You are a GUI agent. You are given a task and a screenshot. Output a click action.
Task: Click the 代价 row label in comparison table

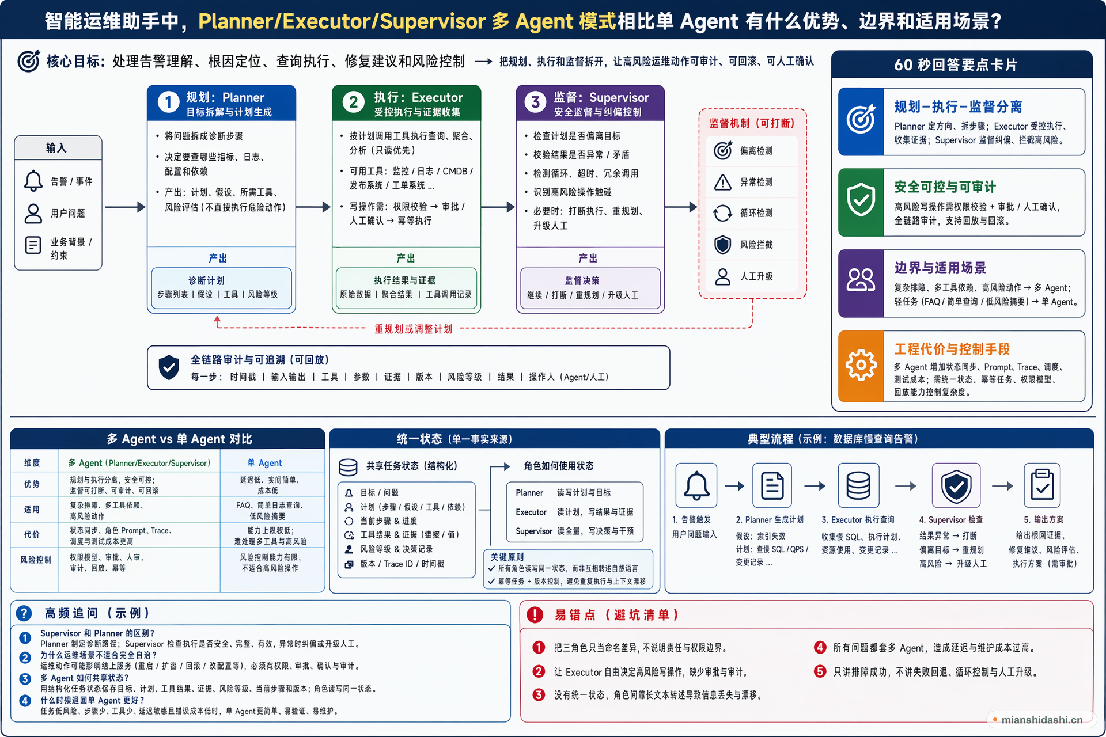pos(32,534)
